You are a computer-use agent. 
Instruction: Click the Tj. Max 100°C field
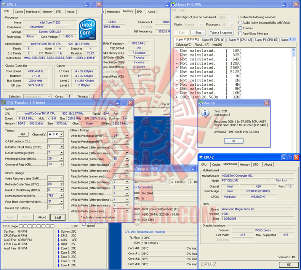(169, 238)
